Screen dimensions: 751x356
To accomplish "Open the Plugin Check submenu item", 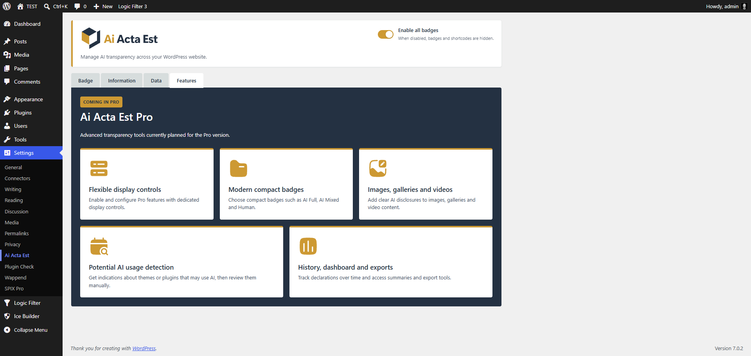I will [19, 267].
